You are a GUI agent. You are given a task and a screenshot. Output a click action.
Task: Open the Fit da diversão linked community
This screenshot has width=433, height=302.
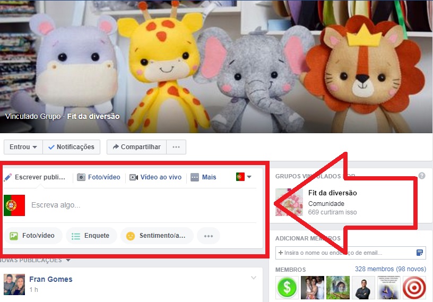coord(333,193)
